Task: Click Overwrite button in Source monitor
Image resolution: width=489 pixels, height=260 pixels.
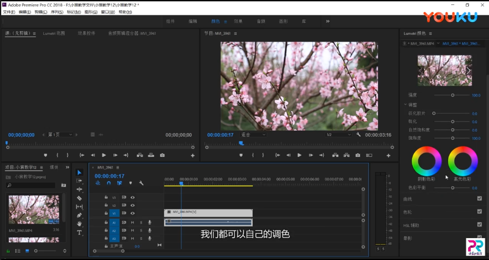Action: click(x=151, y=155)
